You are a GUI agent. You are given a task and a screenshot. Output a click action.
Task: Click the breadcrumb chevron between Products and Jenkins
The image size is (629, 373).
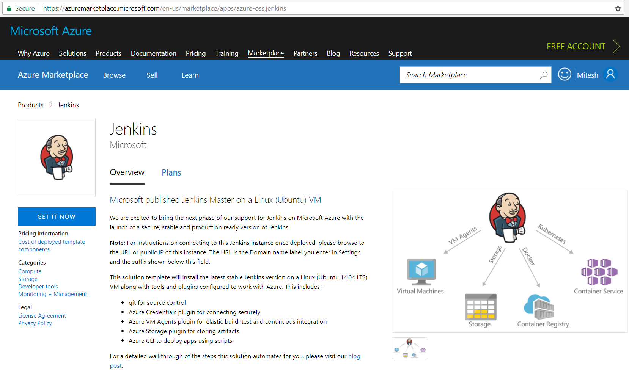click(50, 105)
